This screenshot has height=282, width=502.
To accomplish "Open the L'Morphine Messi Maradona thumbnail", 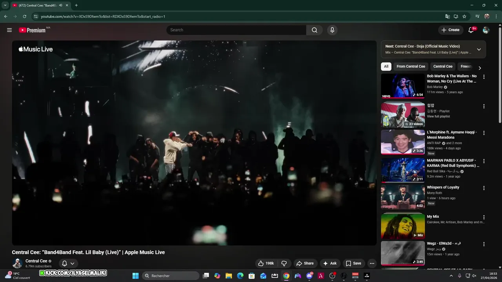I will (403, 142).
